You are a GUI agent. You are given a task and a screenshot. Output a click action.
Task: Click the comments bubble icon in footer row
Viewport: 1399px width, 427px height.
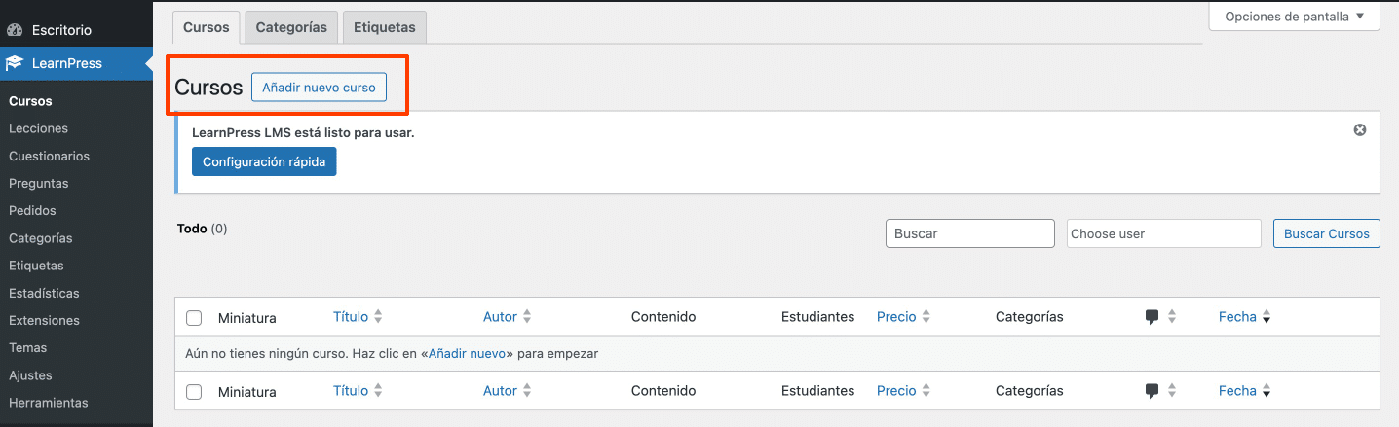click(1153, 391)
